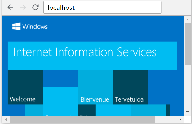Select the Tervetuloa tile
Screen dimensions: 192x124
click(130, 87)
